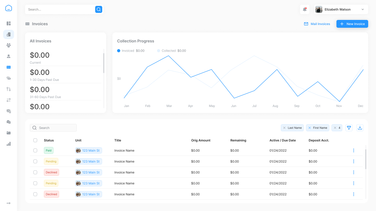
Task: Open the dashboard icon in sidebar
Action: coord(9,23)
